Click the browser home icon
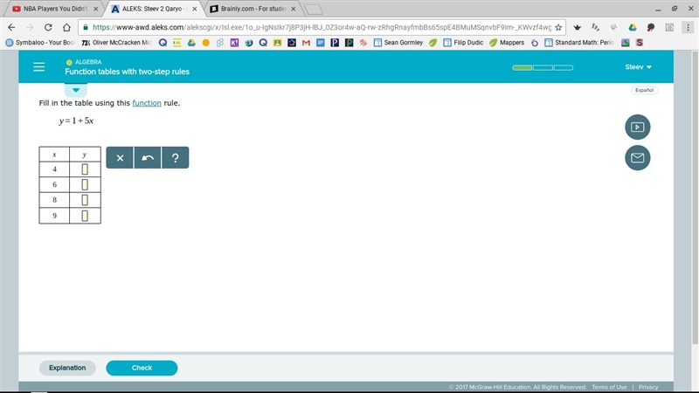The width and height of the screenshot is (699, 393). coord(66,27)
